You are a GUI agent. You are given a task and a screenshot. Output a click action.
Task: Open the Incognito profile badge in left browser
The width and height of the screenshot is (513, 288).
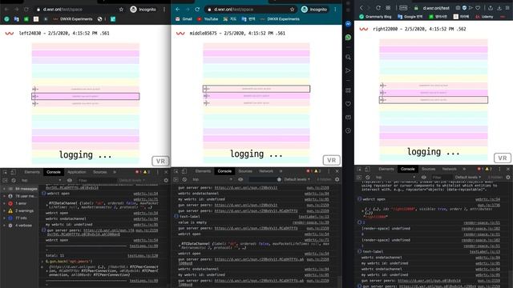click(x=143, y=10)
